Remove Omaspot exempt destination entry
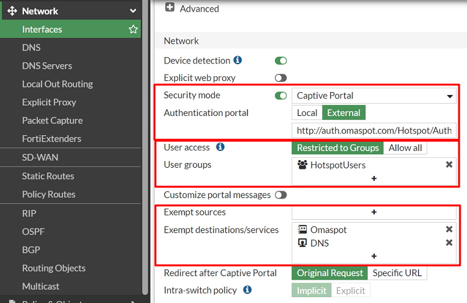This screenshot has height=303, width=467. tap(449, 230)
